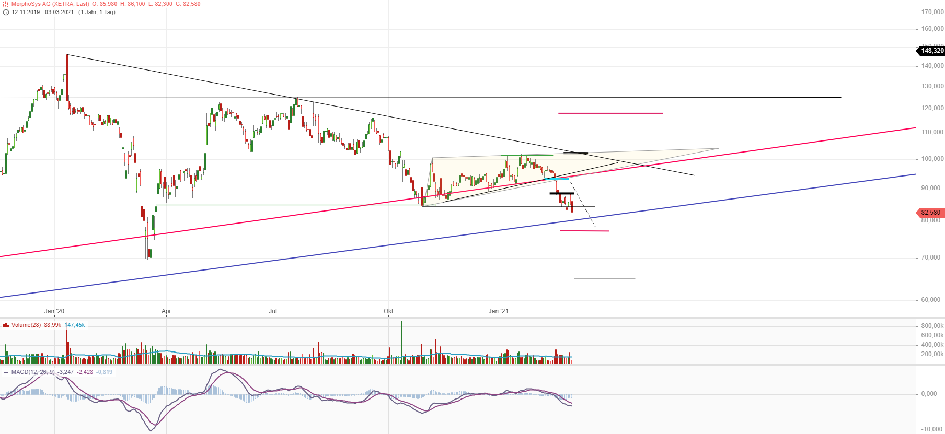Click the 130,000 price axis label
Viewport: 945px width, 434px height.
coord(932,86)
